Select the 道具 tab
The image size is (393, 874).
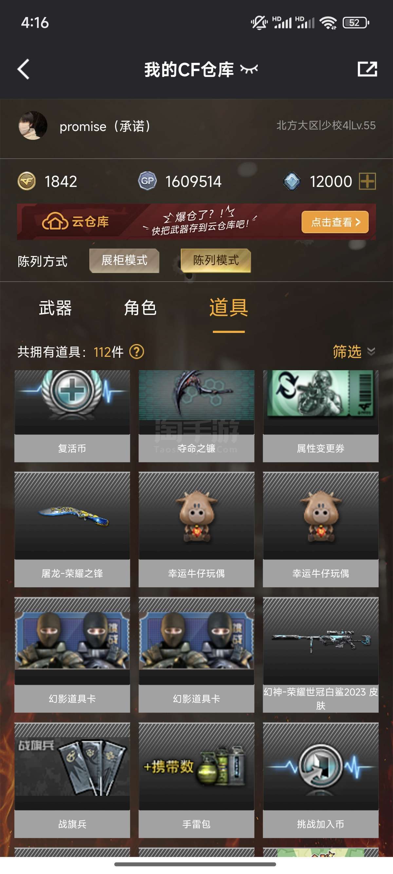coord(229,307)
